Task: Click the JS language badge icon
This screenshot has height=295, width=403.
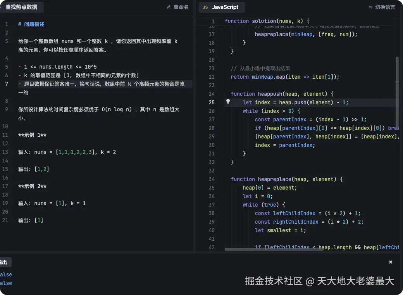Action: [x=205, y=7]
